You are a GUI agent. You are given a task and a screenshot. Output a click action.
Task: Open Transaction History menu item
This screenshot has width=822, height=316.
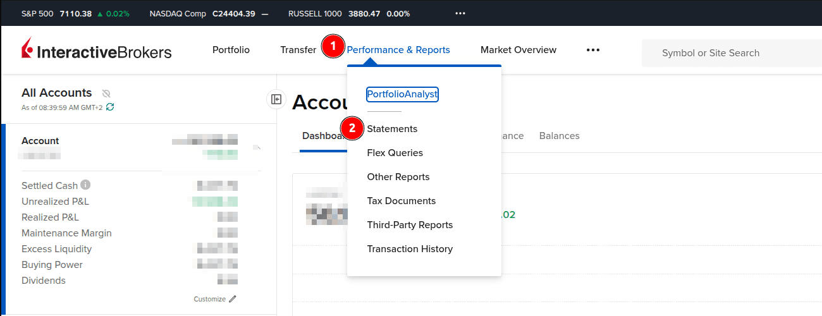click(410, 249)
